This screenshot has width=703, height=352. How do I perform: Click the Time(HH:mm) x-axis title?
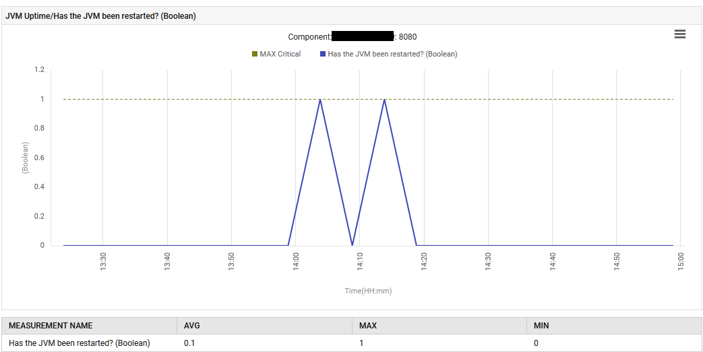368,291
